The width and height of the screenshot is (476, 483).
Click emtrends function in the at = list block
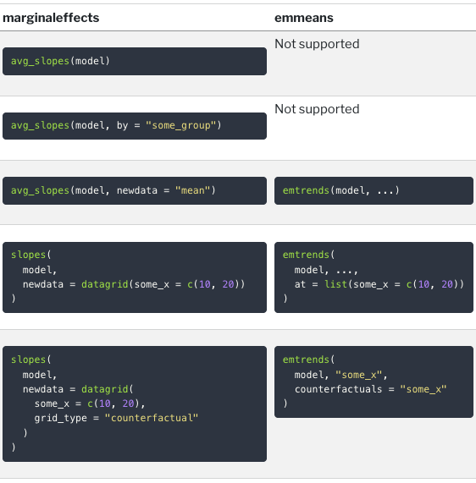[x=306, y=255]
